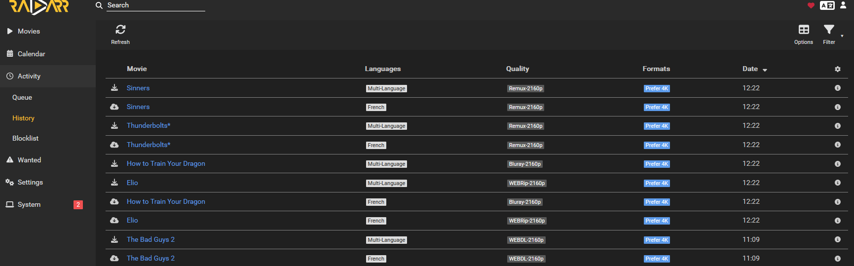Click WEBDL-2160p tag for The Bad Guys 2 Multi-Language

[x=526, y=240]
